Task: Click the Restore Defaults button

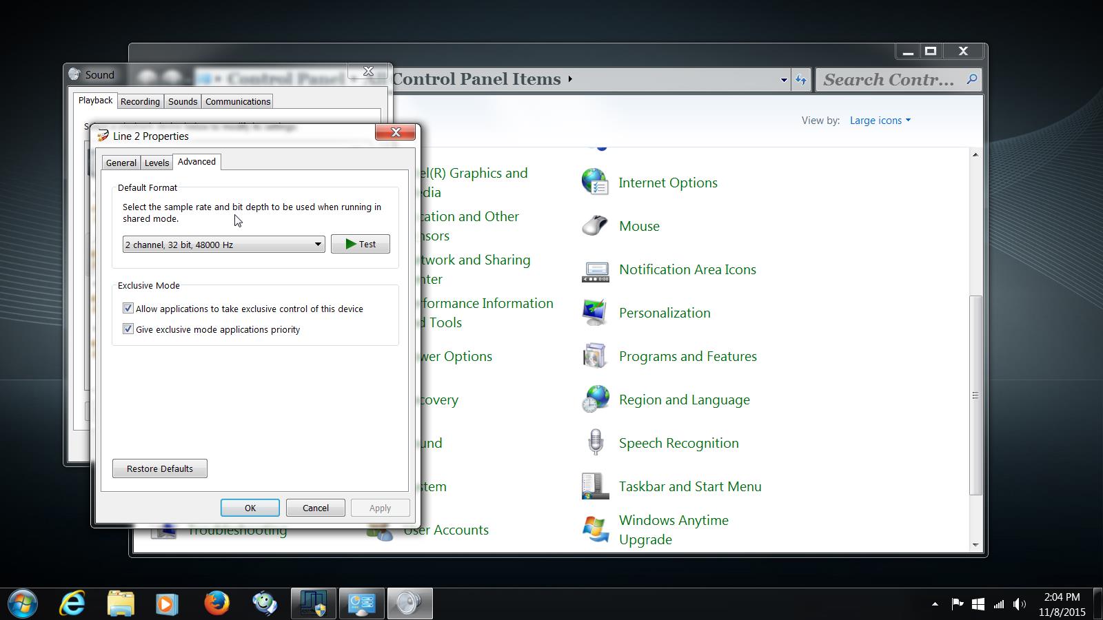Action: (160, 468)
